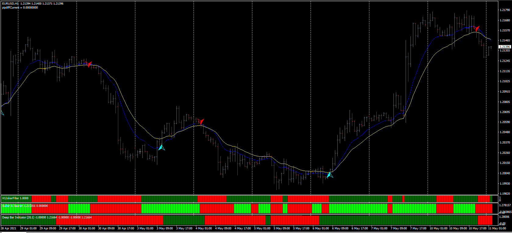This screenshot has width=512, height=233.
Task: Click the 5 May 17:00 time label
Action: pos(301,228)
